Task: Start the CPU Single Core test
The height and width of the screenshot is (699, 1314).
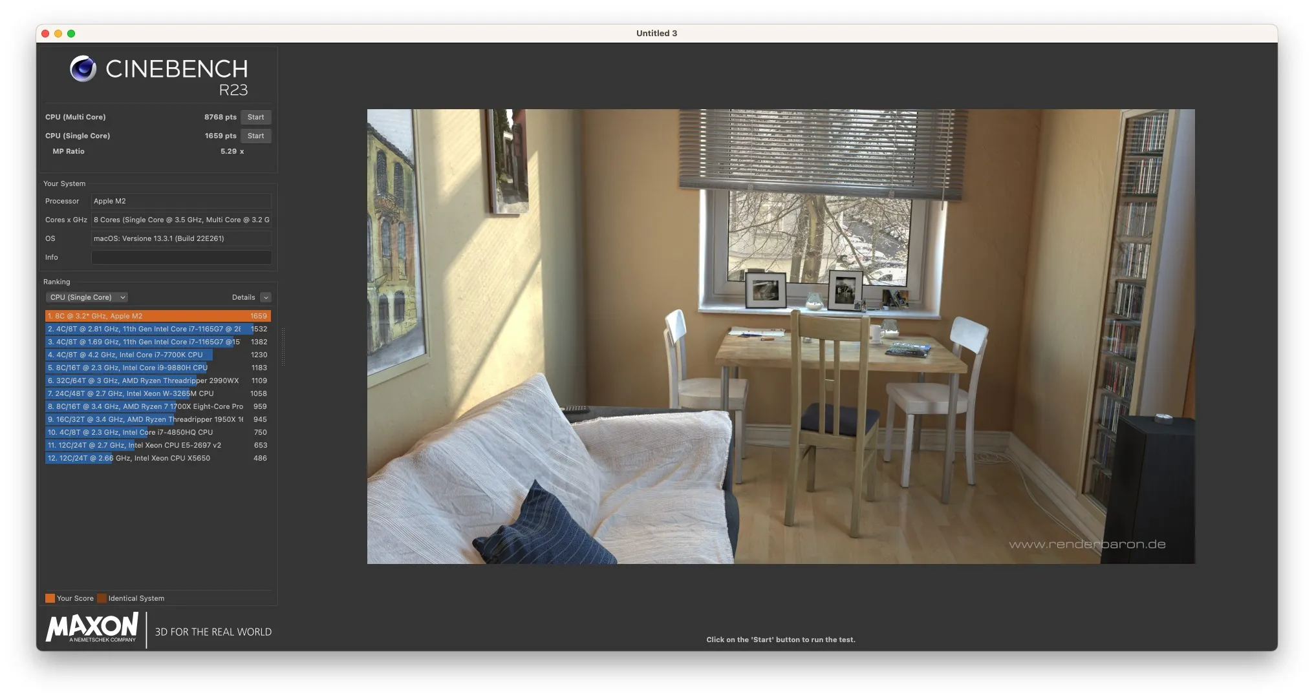Action: coord(255,136)
